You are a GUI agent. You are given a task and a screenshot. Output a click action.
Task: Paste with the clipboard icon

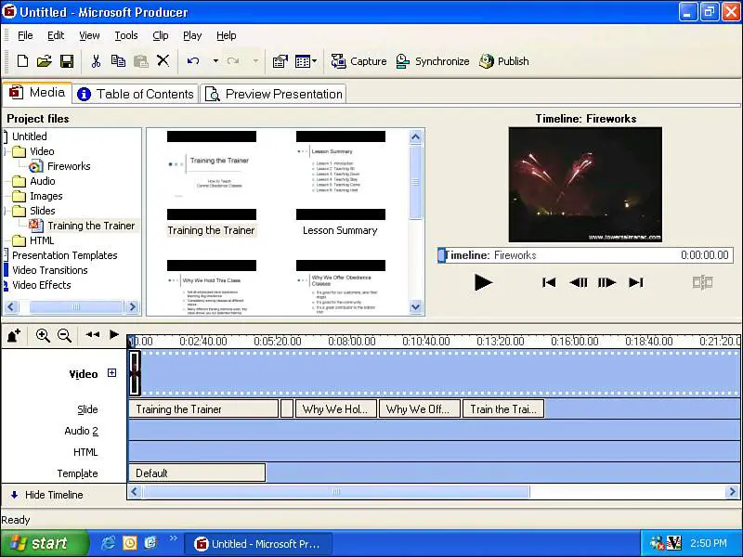[141, 61]
